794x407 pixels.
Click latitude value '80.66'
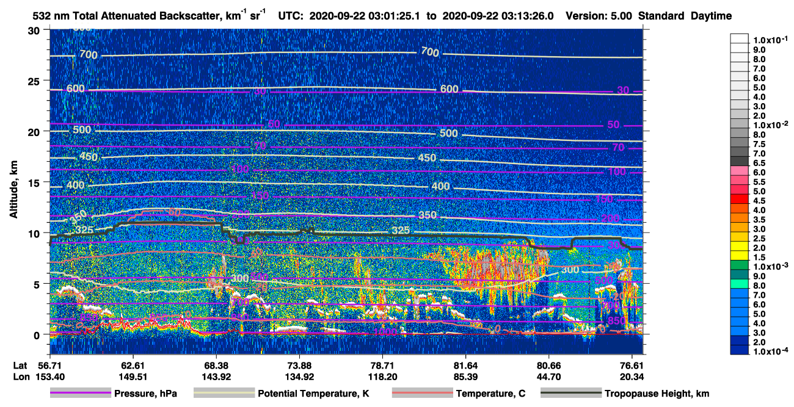[549, 366]
